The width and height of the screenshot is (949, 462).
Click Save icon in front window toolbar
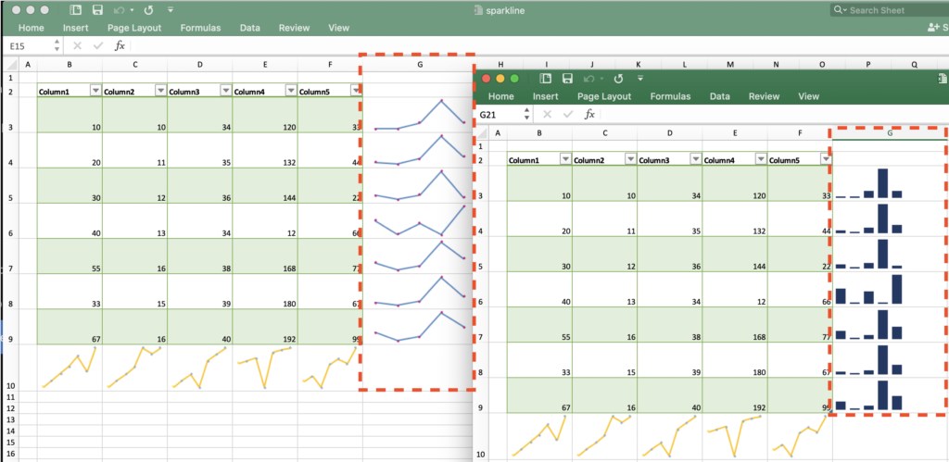pos(563,79)
